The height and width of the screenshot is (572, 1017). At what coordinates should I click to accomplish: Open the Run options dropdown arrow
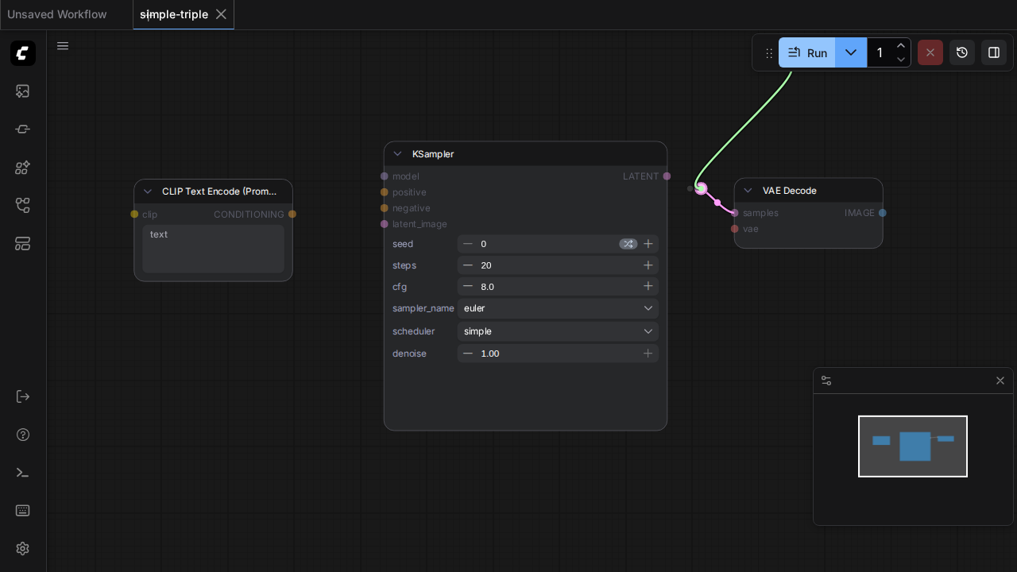(851, 52)
